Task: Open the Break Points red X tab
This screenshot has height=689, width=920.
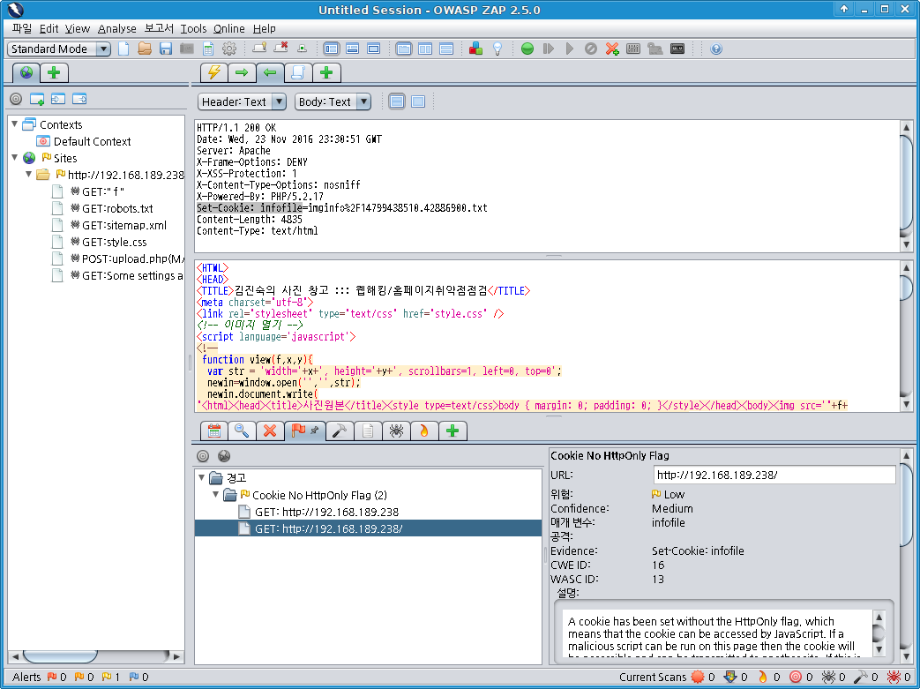Action: [270, 431]
